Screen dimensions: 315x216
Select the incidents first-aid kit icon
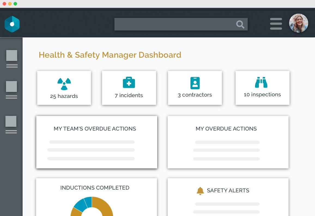pos(129,82)
